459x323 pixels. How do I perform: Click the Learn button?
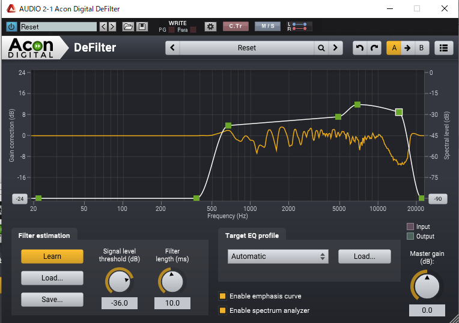pyautogui.click(x=52, y=256)
